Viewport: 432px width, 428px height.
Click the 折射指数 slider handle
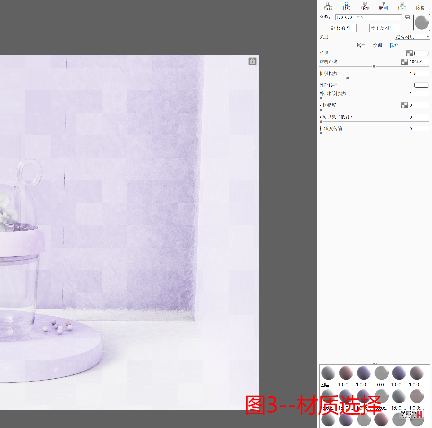point(348,78)
